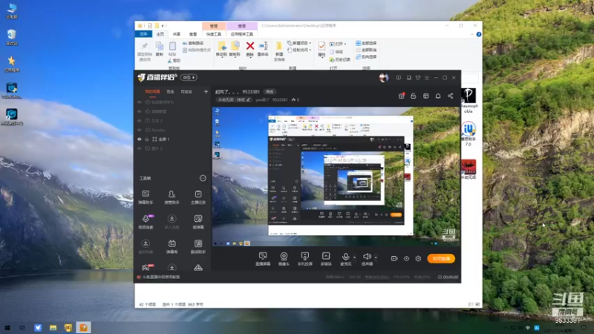Collapse the Explorer ribbon with chevron

472,34
